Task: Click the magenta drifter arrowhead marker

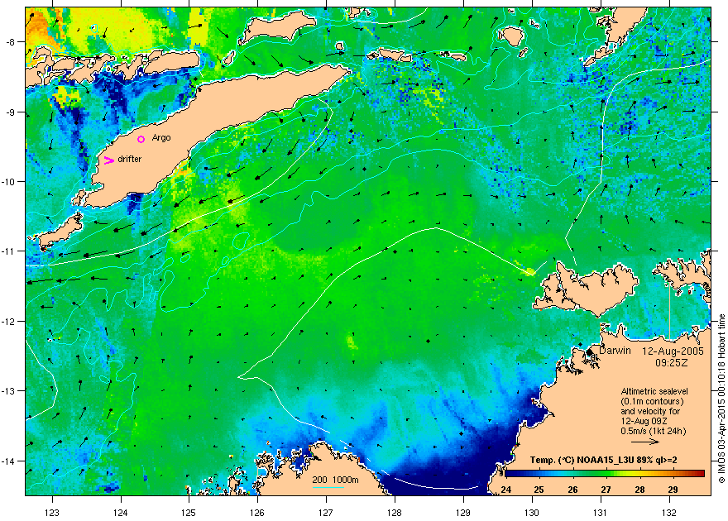Action: tap(108, 160)
